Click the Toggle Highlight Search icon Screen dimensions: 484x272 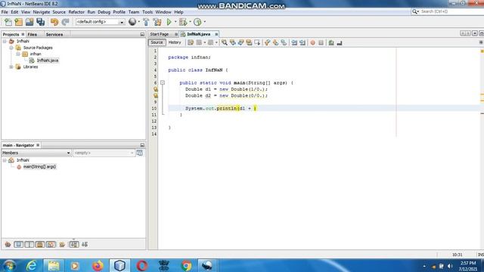click(x=249, y=42)
